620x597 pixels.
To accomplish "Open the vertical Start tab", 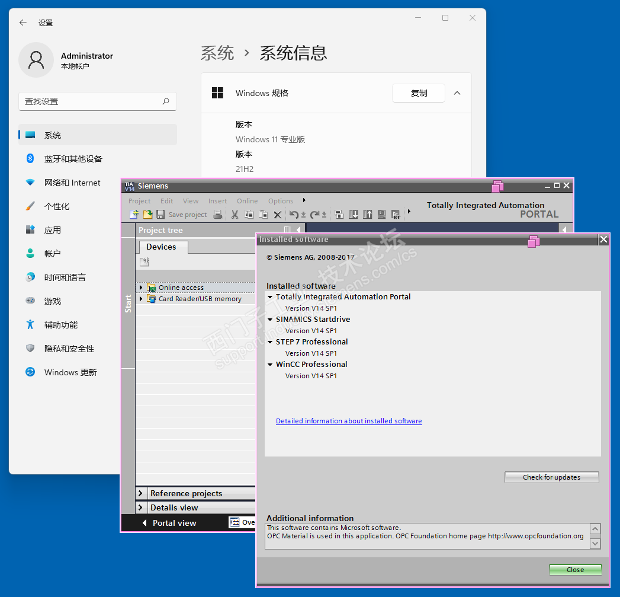I will tap(128, 304).
